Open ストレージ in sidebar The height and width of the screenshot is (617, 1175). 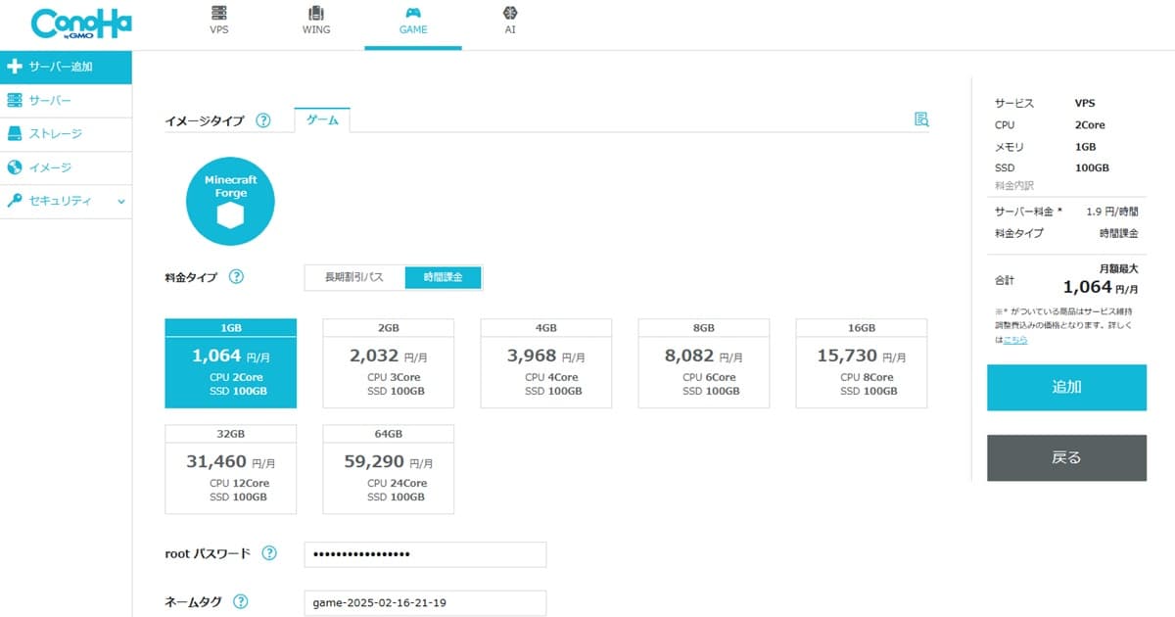[x=66, y=134]
